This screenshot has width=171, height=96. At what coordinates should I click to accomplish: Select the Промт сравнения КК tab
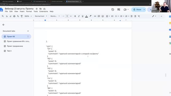pos(16,41)
